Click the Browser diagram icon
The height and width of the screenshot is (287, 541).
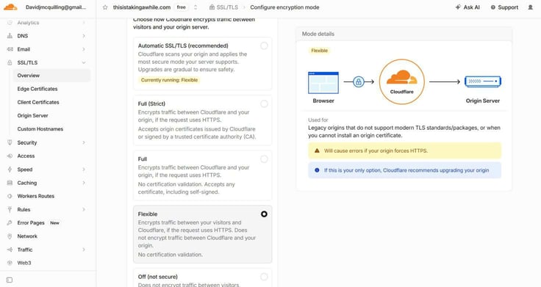point(323,83)
